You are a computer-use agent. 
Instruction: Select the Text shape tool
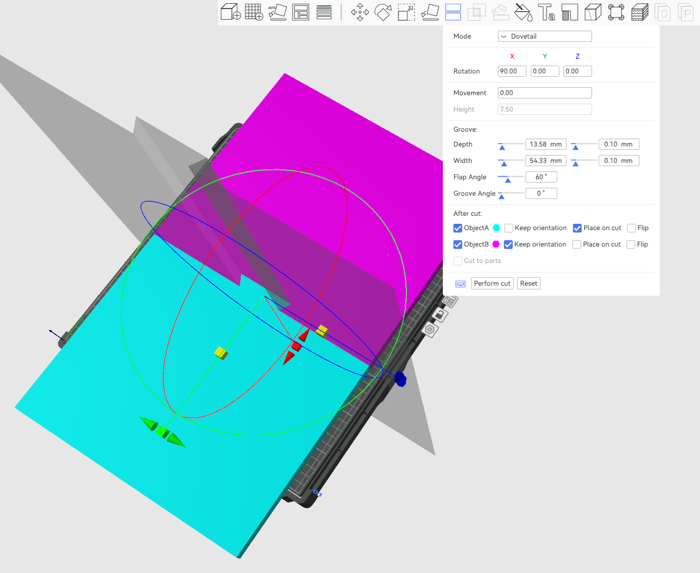click(x=546, y=12)
